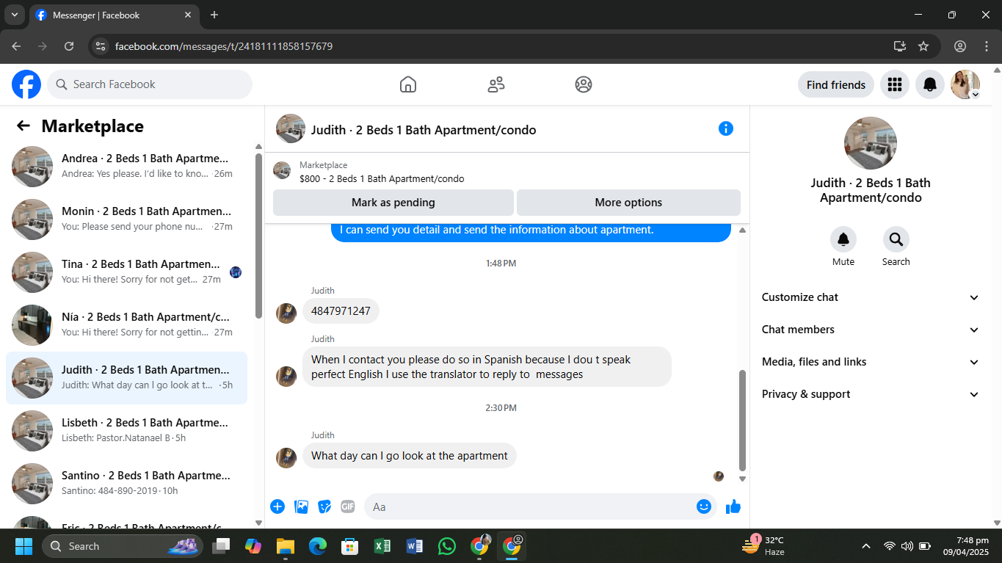The width and height of the screenshot is (1002, 563).
Task: Search in conversation icon
Action: (896, 239)
